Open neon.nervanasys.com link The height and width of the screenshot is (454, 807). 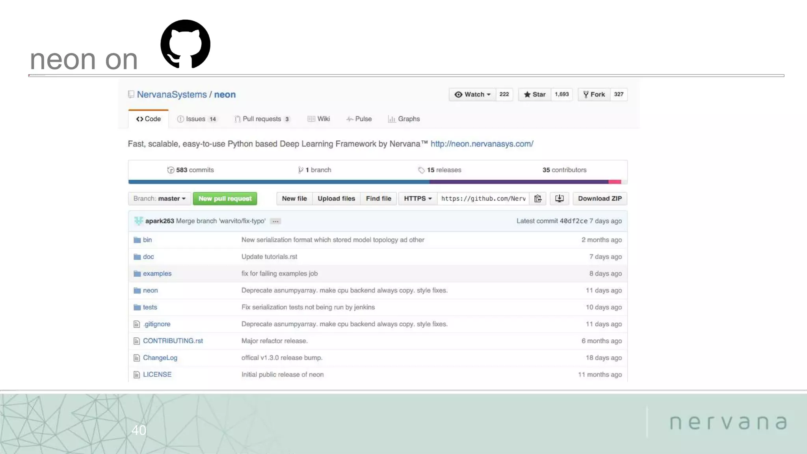[x=482, y=144]
